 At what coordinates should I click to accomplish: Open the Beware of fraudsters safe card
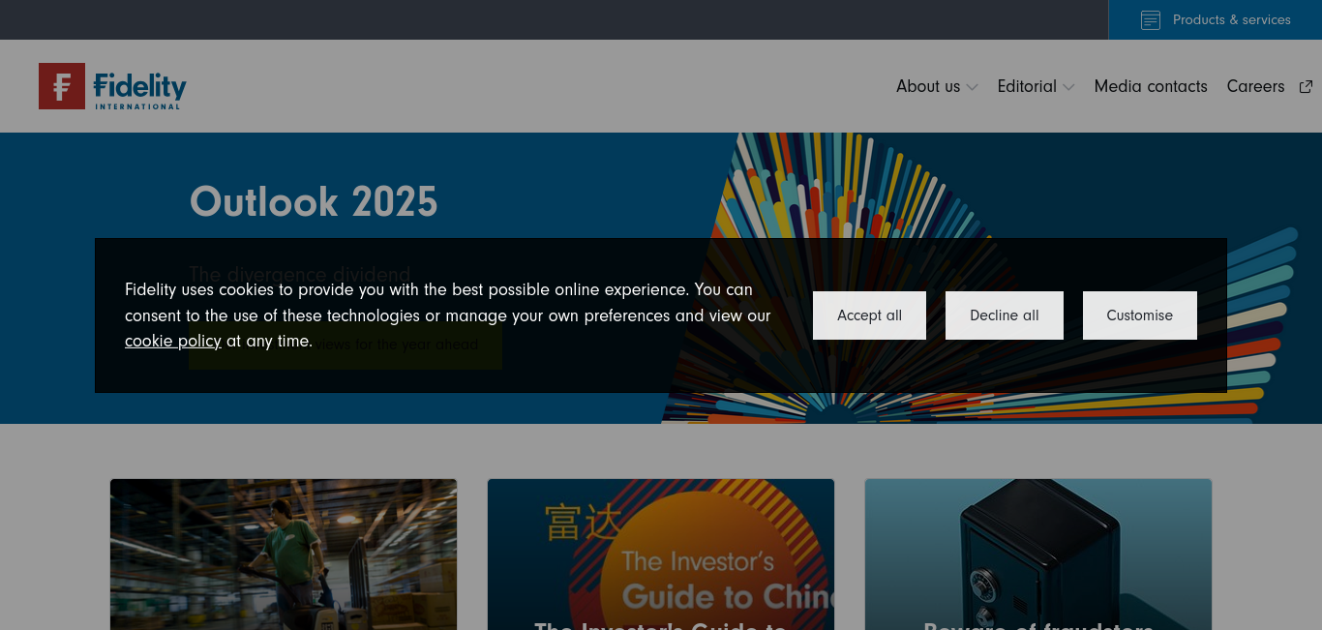pyautogui.click(x=1038, y=555)
